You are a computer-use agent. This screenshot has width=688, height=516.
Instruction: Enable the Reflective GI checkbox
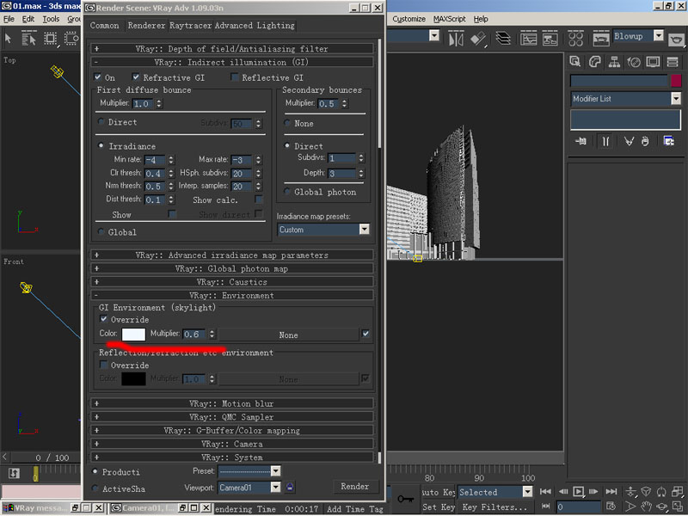pyautogui.click(x=236, y=77)
